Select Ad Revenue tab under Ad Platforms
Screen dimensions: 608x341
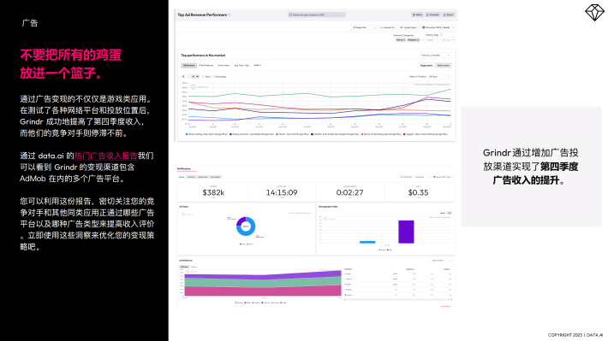(x=184, y=267)
